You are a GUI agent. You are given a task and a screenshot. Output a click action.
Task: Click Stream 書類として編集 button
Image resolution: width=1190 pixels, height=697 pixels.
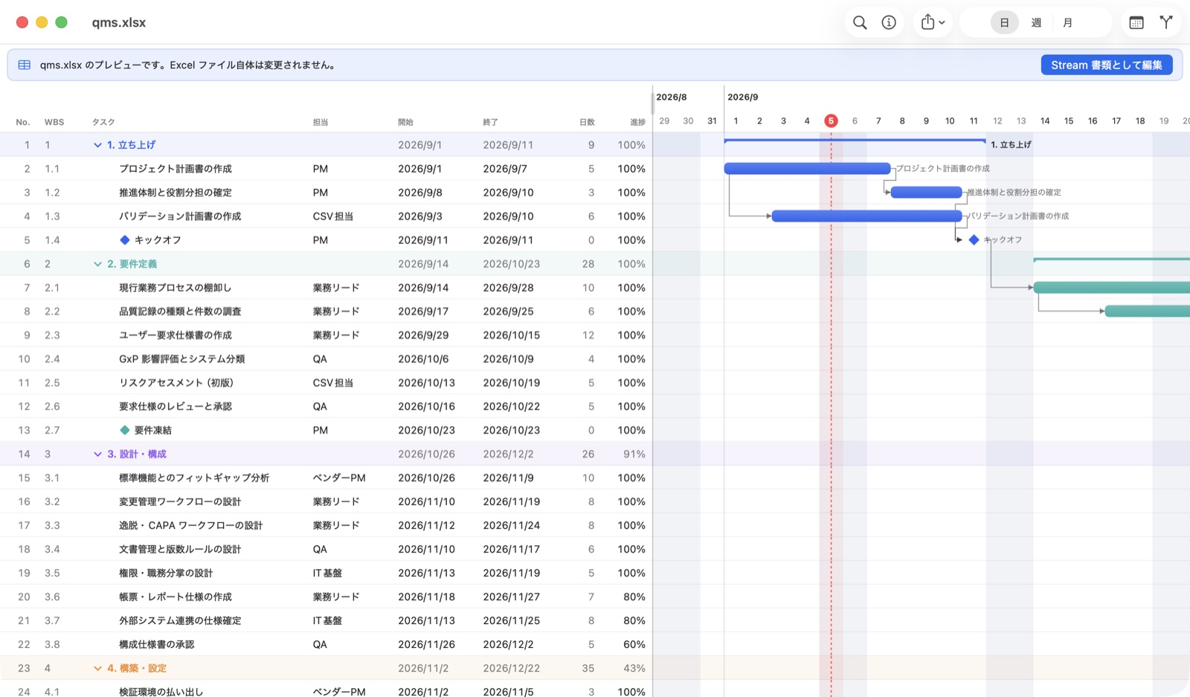click(1107, 65)
